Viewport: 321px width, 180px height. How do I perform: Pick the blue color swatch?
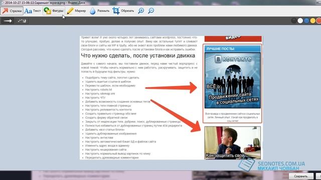tap(306, 20)
